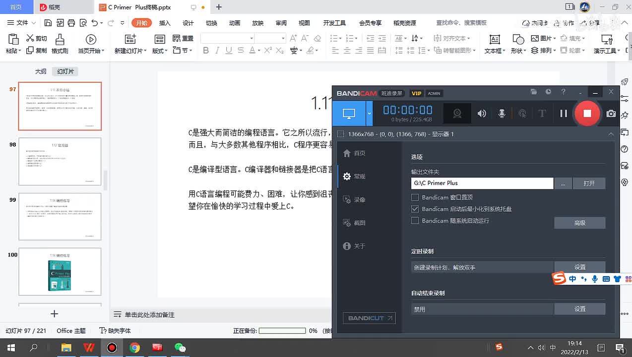Viewport: 632px width, 357px height.
Task: Expand Bandicam recording mode dropdown arrow
Action: [x=369, y=114]
